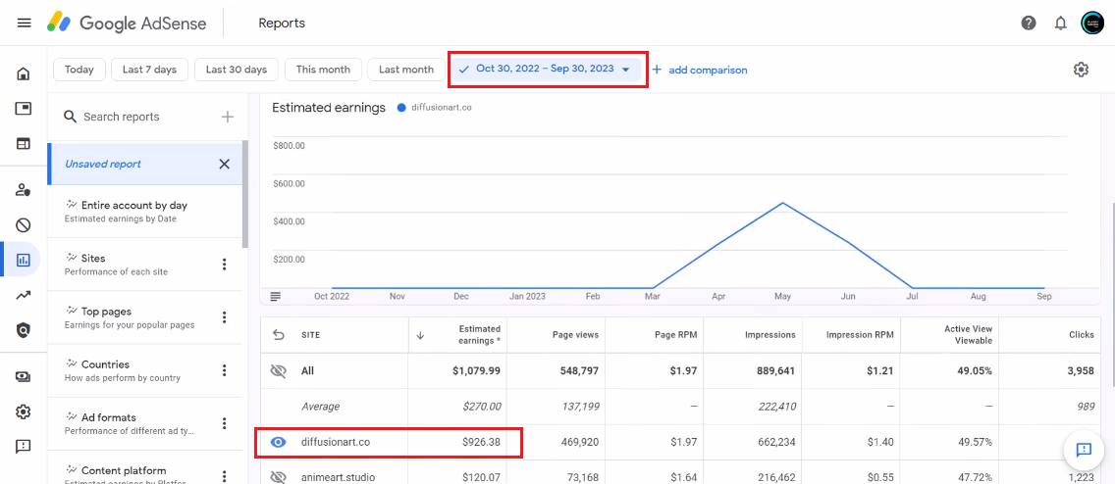The width and height of the screenshot is (1115, 484).
Task: Click the 889,641 impressions total
Action: point(775,370)
